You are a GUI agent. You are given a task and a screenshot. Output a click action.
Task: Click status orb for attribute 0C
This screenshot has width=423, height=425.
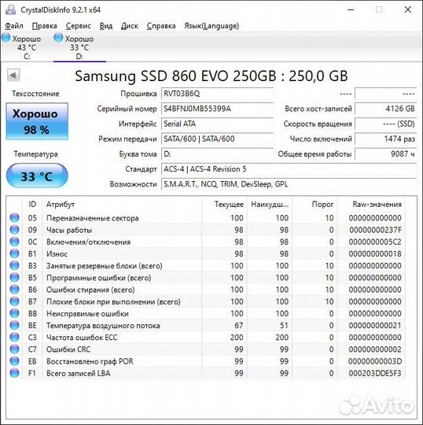tap(14, 242)
